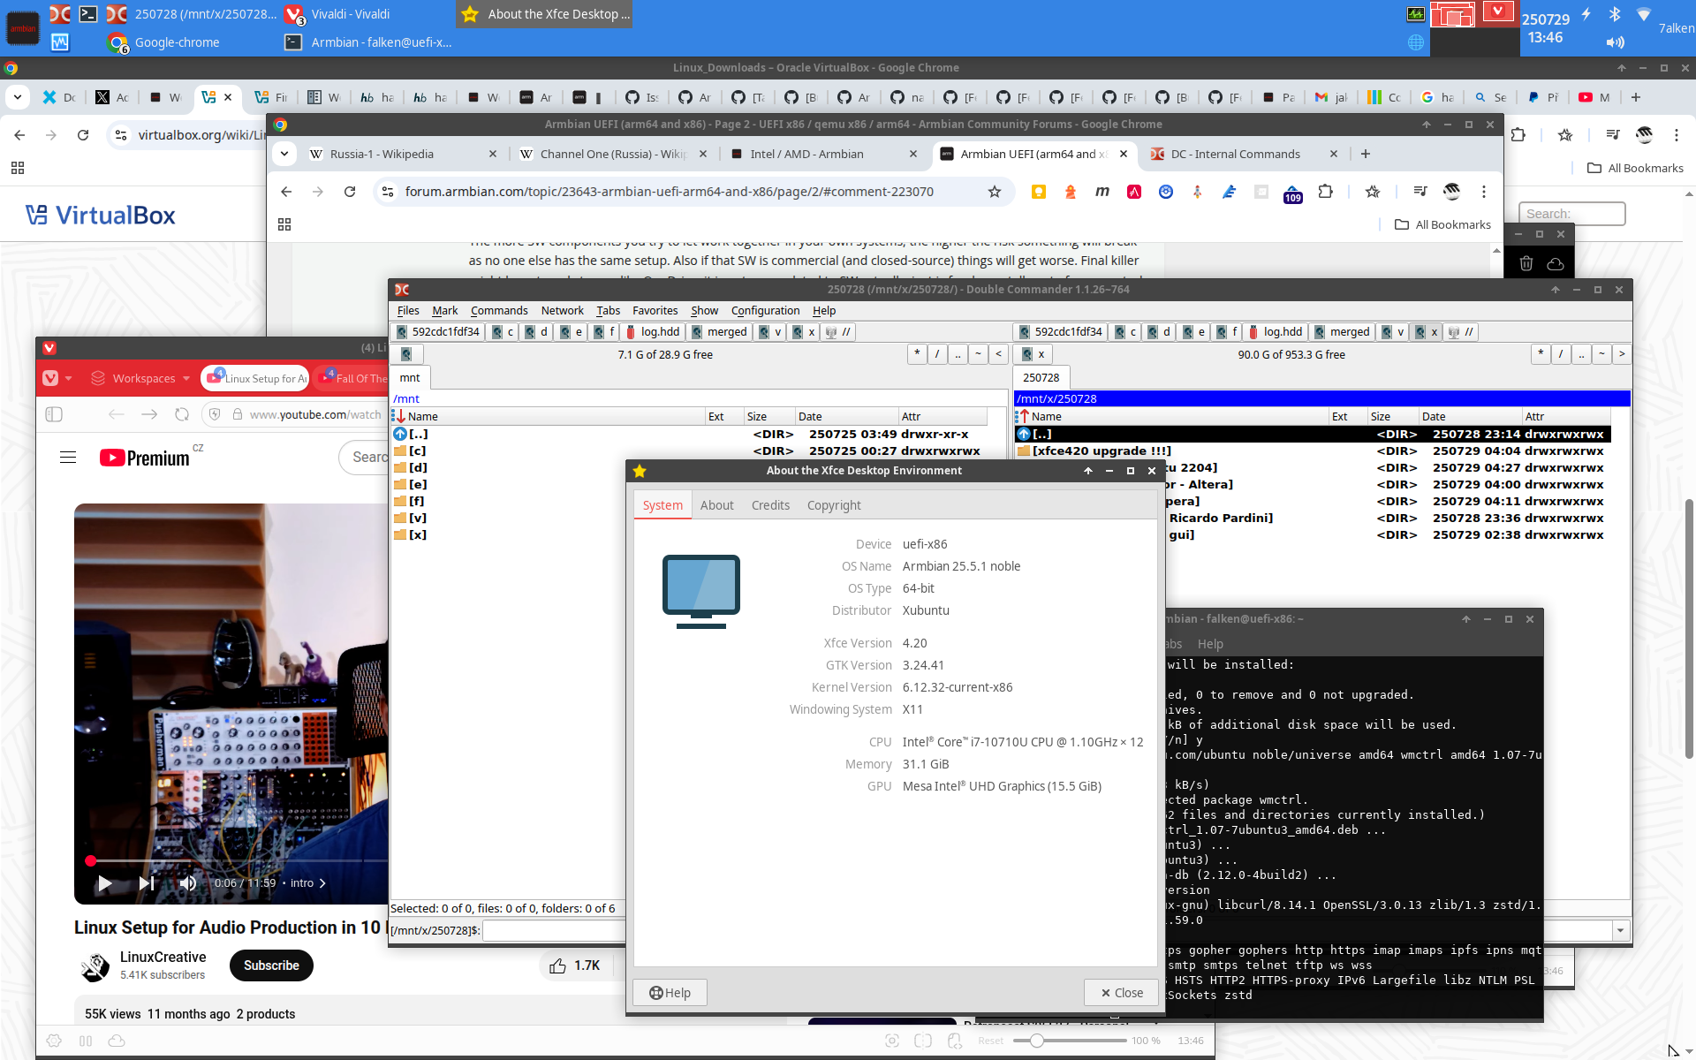Click the '<' panel sync button in left panel

click(998, 354)
